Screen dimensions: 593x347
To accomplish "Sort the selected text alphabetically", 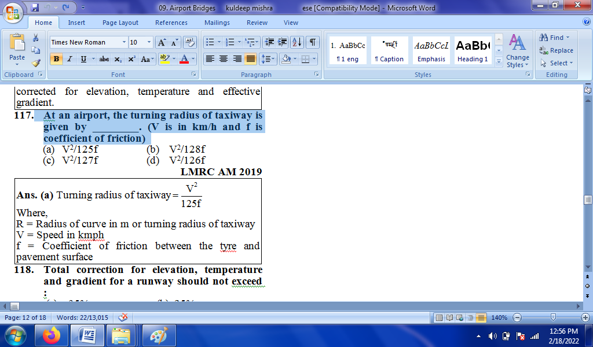I will coord(297,42).
